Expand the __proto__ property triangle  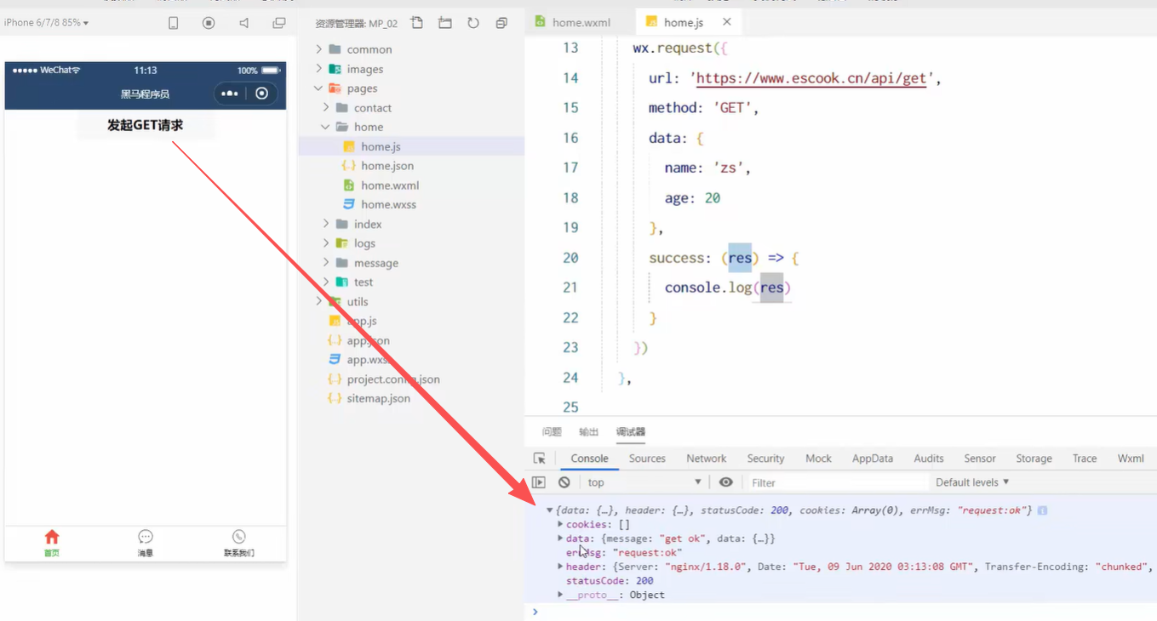[560, 595]
